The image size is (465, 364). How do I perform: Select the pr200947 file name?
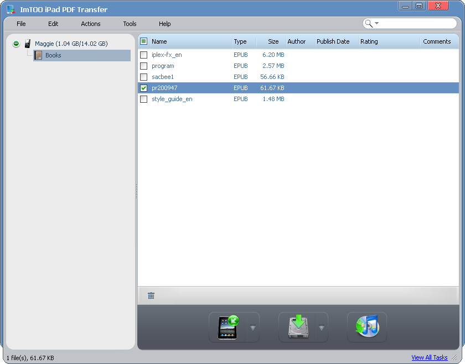164,88
